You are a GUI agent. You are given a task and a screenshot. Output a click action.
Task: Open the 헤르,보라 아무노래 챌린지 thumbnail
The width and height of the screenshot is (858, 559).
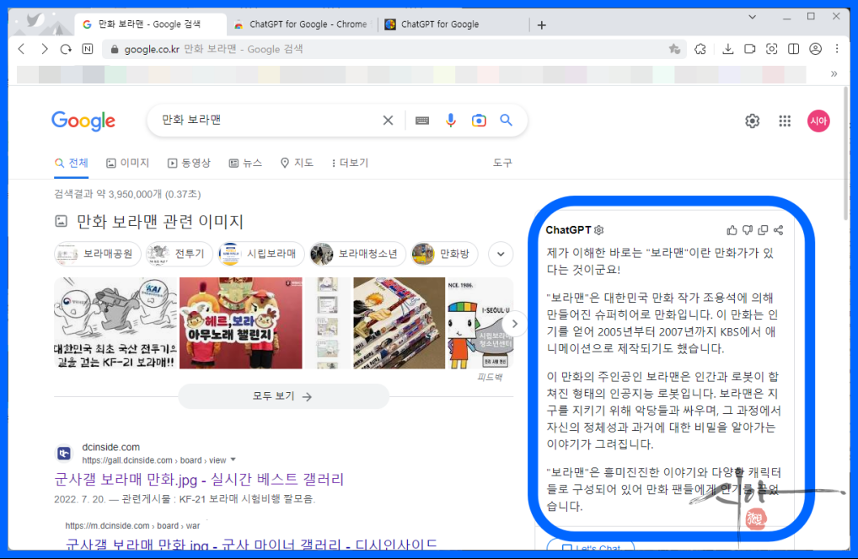coord(241,323)
